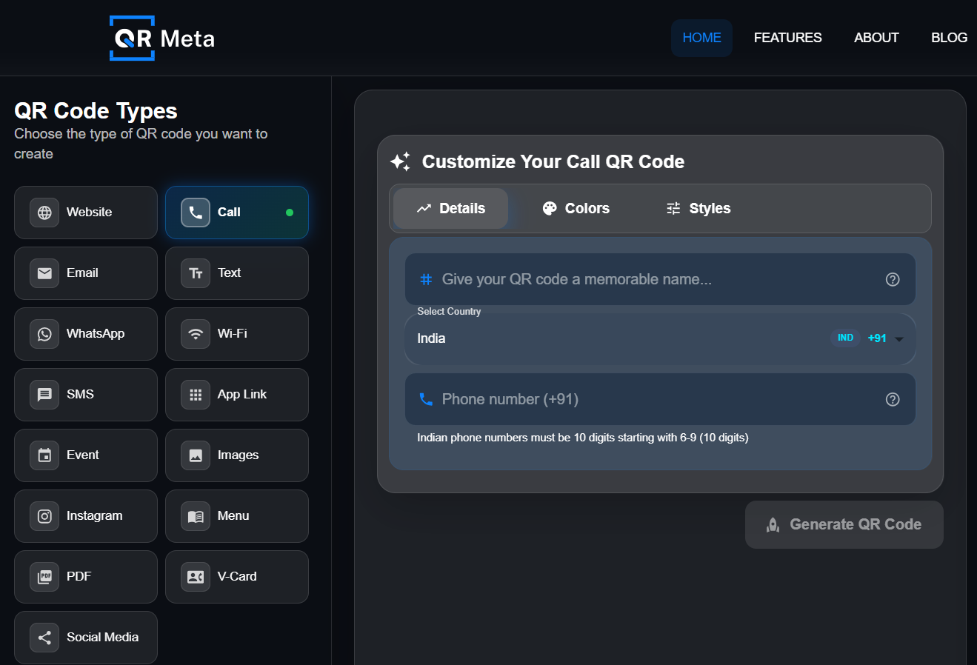Click the Images picture icon
The height and width of the screenshot is (665, 977).
[196, 455]
